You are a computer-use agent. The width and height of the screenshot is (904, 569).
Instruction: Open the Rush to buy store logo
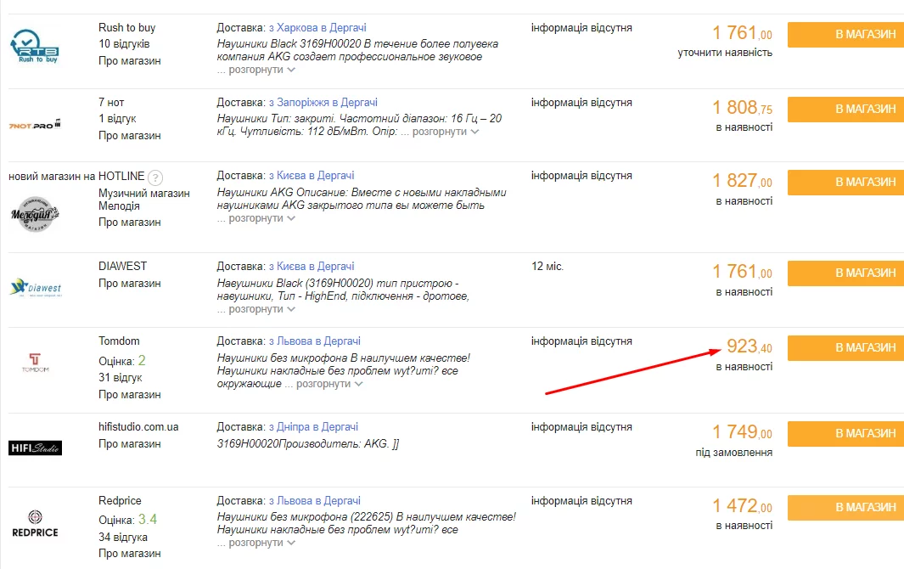pos(35,46)
